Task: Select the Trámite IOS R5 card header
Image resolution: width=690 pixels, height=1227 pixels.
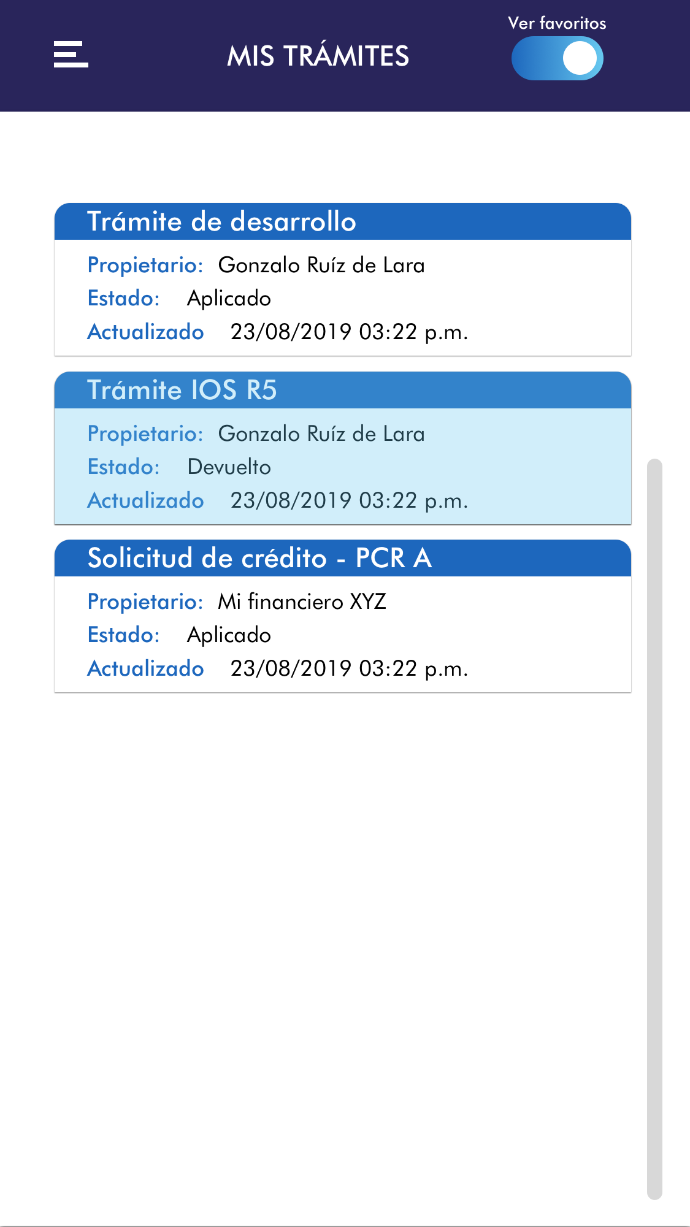Action: tap(342, 390)
